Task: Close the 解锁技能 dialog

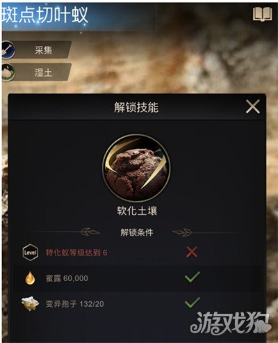Action: 253,106
